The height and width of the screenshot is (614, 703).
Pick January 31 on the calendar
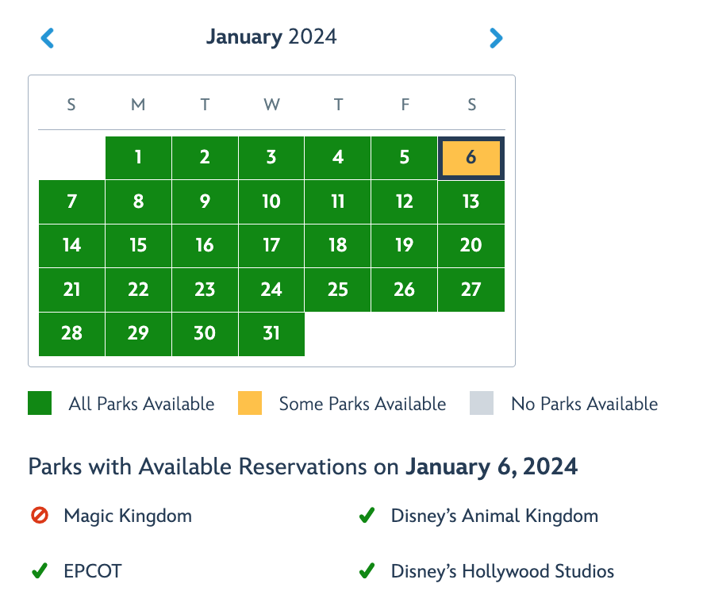pos(271,333)
